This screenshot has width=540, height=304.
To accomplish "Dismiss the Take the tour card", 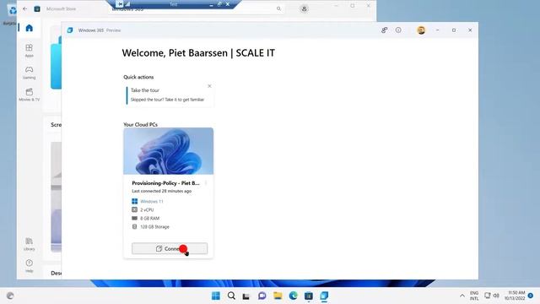I will (209, 86).
